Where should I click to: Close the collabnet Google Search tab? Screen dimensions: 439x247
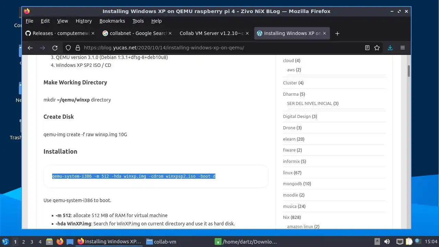[170, 33]
